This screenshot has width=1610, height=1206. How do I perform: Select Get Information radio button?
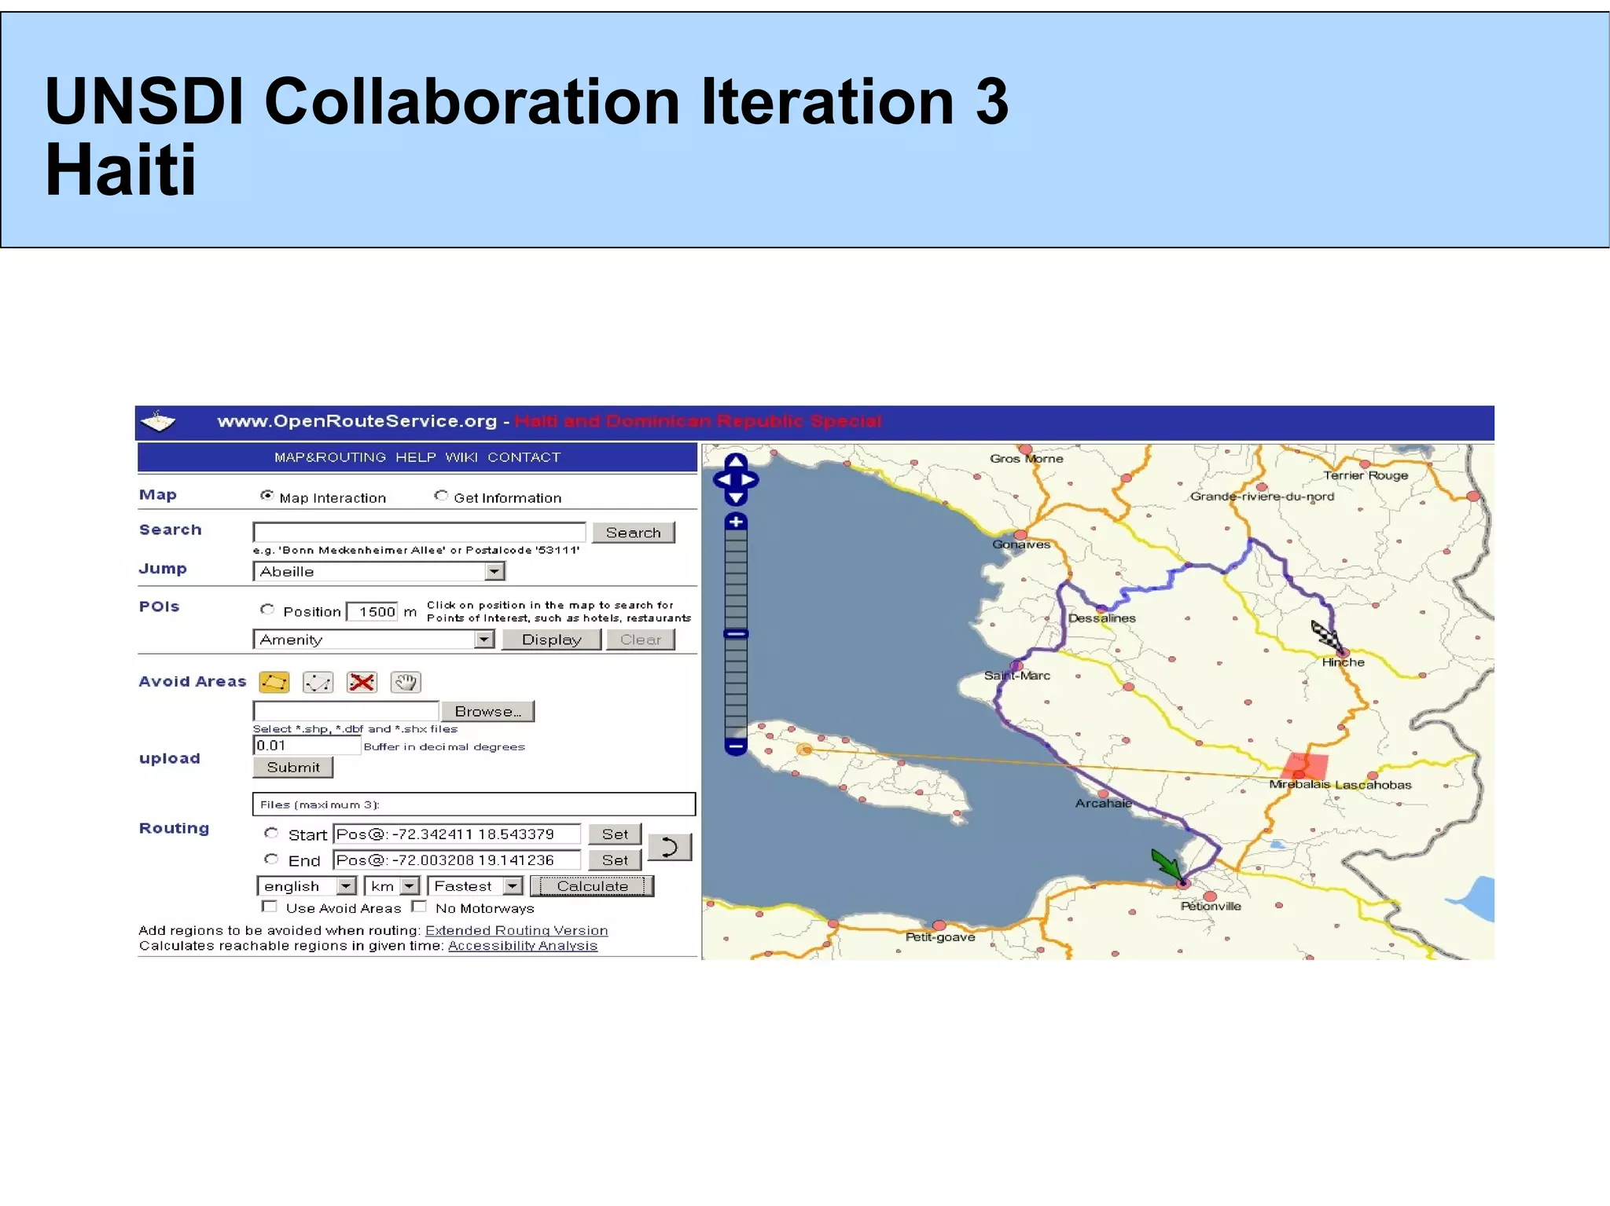click(x=441, y=496)
